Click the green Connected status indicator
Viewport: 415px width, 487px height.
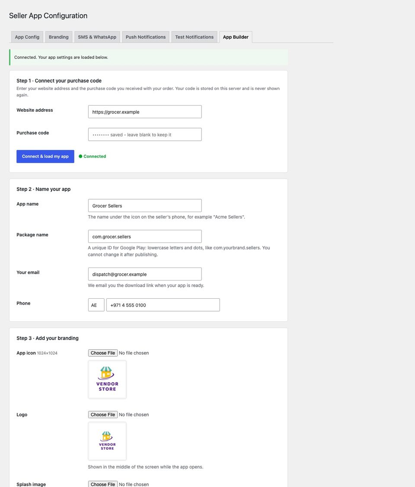click(x=93, y=156)
